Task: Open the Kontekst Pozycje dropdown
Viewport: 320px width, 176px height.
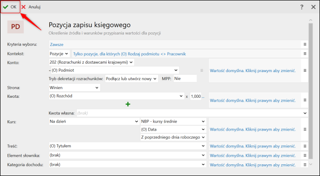Action: 59,54
